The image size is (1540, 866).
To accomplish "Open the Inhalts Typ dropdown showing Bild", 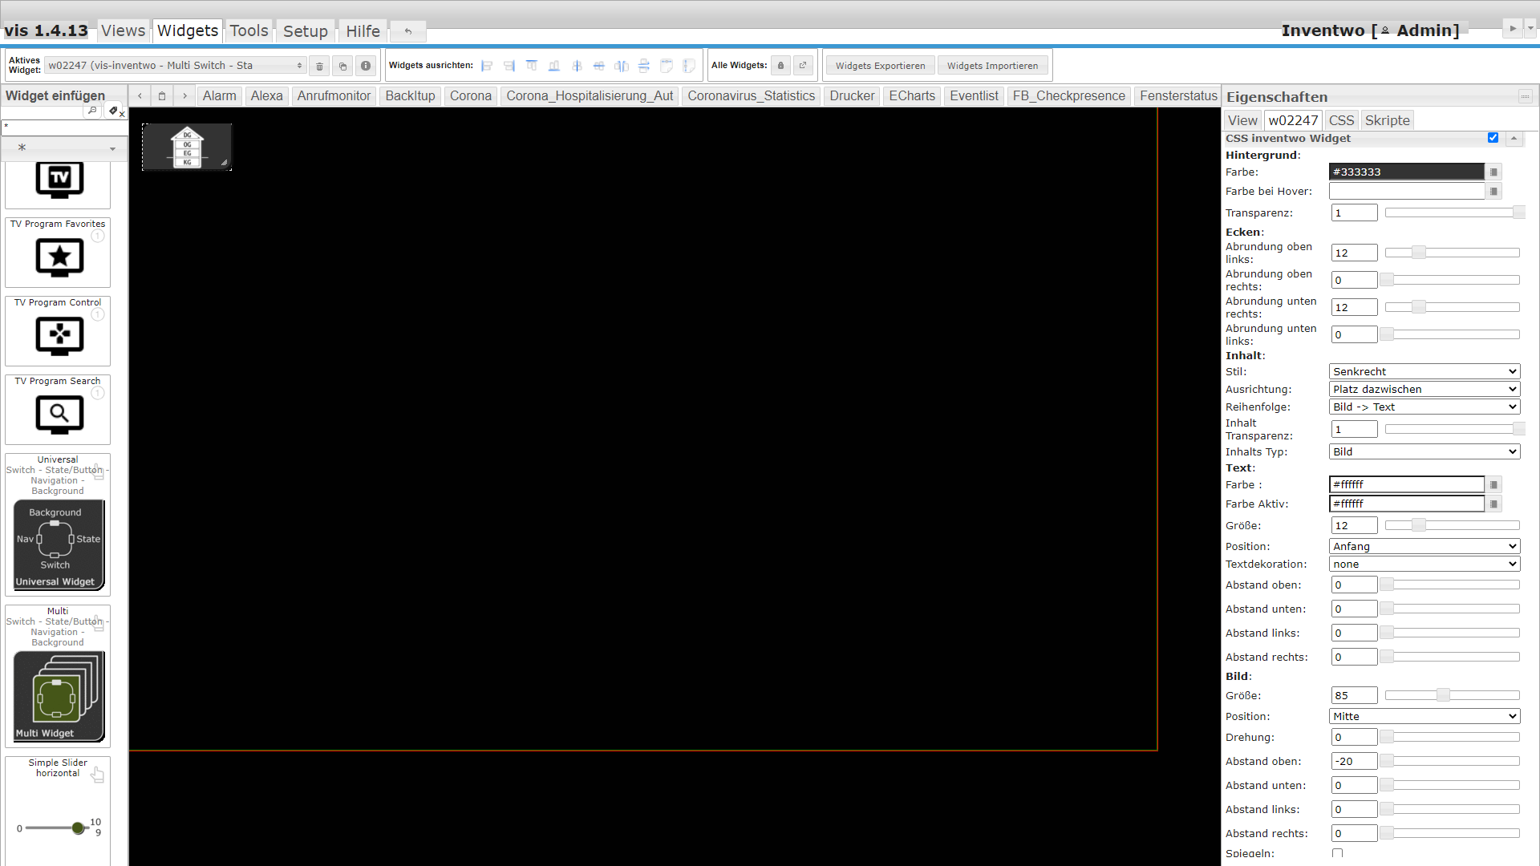I will coord(1424,451).
